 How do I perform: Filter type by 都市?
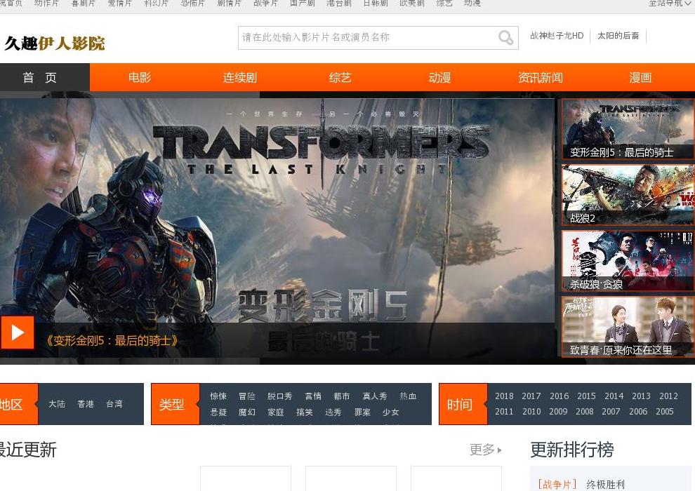click(x=342, y=396)
